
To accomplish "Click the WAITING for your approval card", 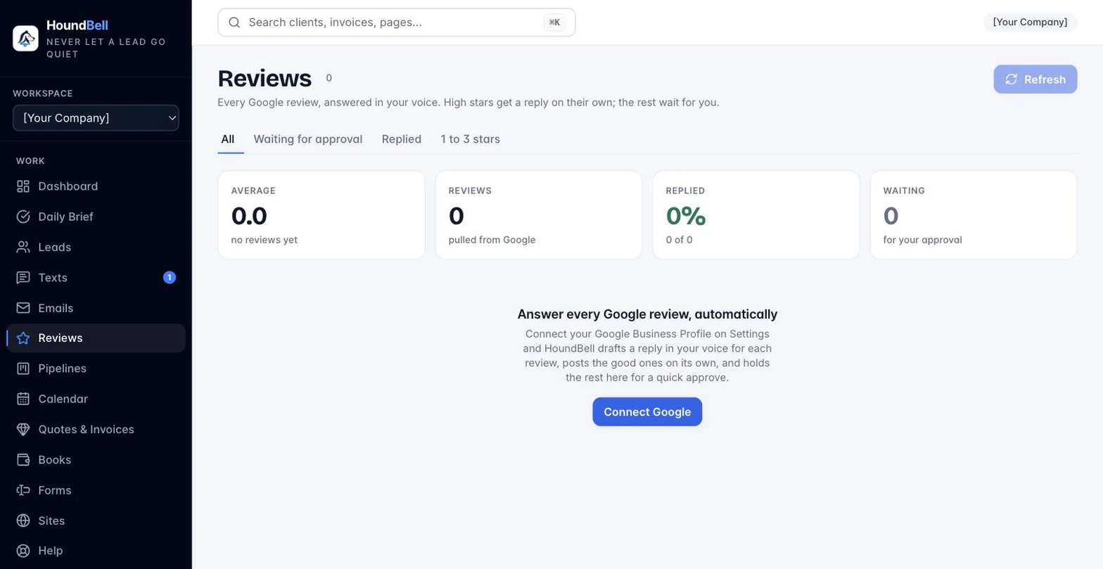I will click(974, 215).
